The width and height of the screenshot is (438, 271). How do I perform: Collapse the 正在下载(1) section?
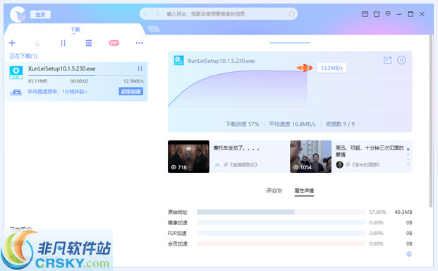point(23,56)
